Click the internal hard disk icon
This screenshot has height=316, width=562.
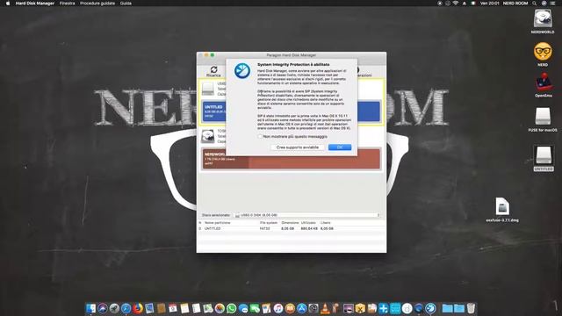207,137
